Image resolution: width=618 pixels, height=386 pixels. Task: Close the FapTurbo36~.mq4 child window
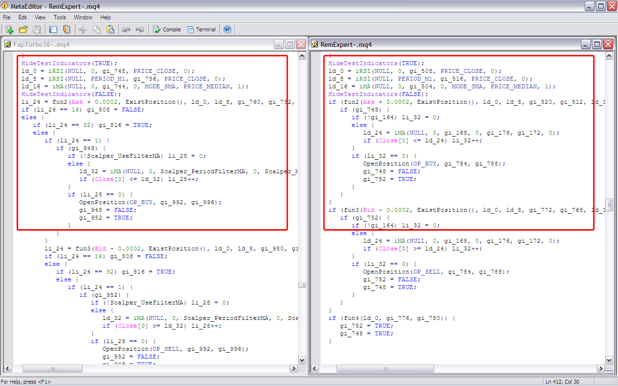pos(301,44)
